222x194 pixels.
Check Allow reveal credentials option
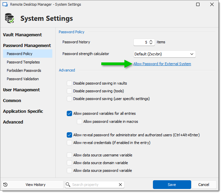pyautogui.click(x=69, y=143)
